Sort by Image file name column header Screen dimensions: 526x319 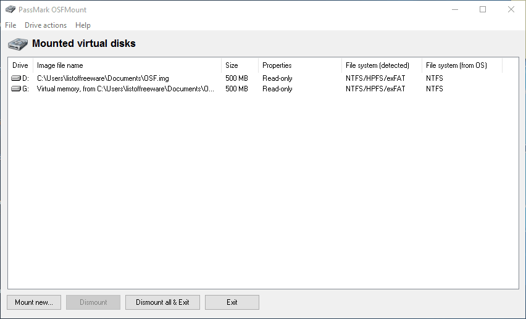coord(127,65)
